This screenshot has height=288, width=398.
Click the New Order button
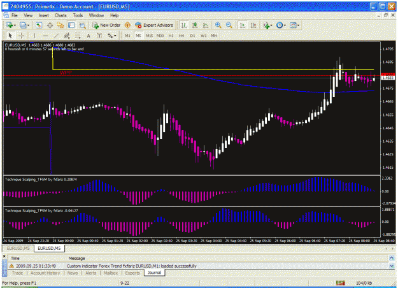(x=106, y=25)
